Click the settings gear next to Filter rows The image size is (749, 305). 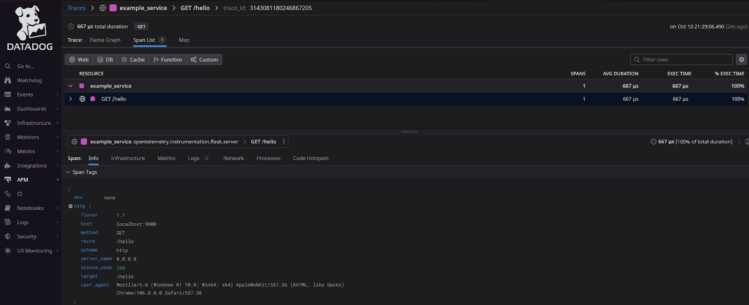742,60
